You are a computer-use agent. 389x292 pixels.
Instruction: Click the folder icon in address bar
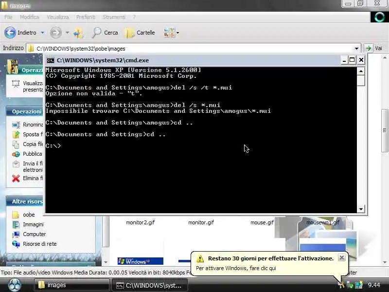[31, 48]
